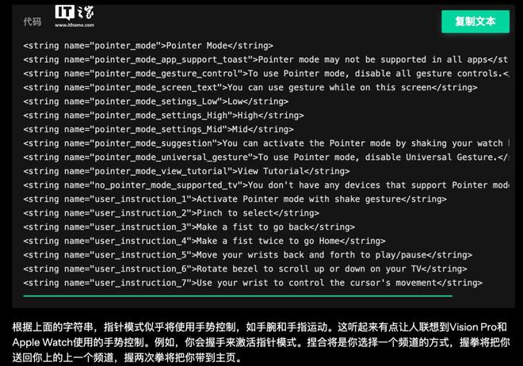Click the pointer_mode_suggestion code line

point(263,143)
